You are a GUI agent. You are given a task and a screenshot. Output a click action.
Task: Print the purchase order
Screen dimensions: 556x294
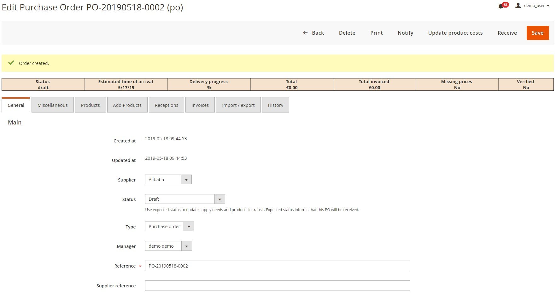(377, 33)
